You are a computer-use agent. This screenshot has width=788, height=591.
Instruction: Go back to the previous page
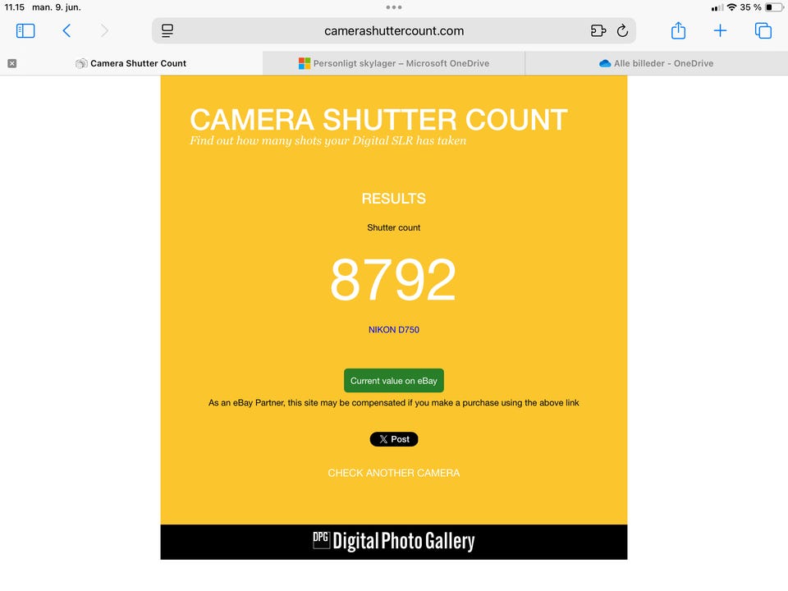point(66,30)
